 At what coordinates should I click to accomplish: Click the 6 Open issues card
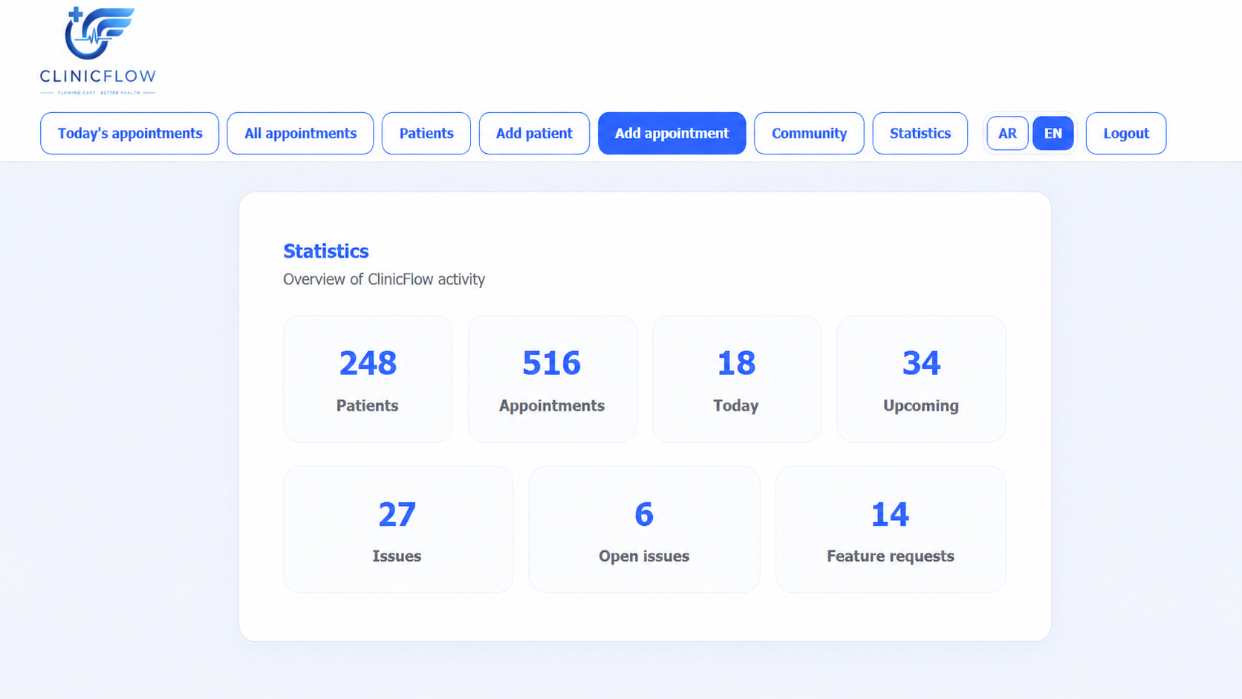(x=644, y=530)
